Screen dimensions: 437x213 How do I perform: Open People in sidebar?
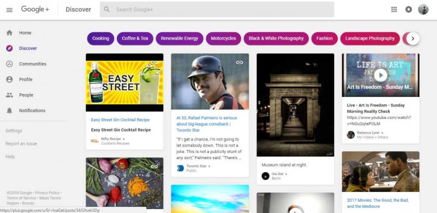pos(26,95)
